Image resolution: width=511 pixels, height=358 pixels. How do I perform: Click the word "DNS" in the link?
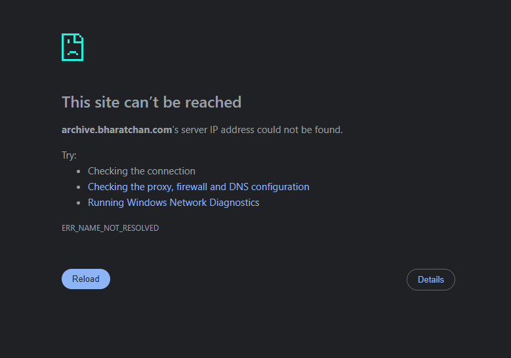(x=239, y=187)
